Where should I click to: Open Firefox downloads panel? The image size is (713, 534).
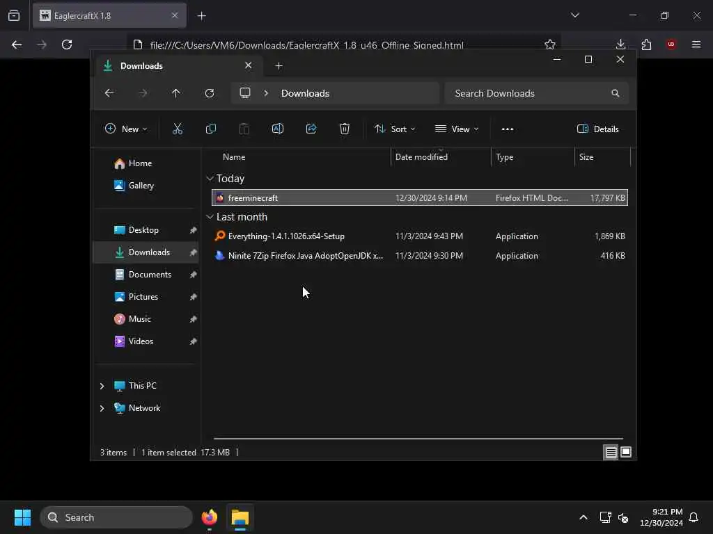pyautogui.click(x=620, y=44)
